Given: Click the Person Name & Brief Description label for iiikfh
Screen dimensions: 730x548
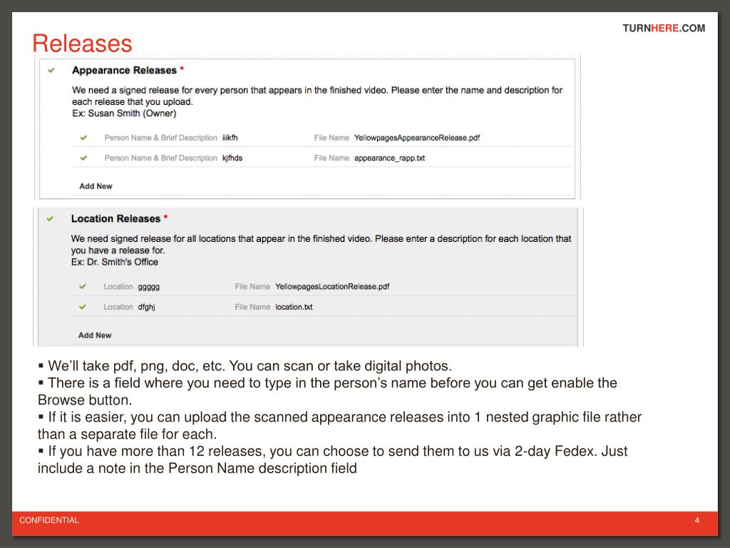Looking at the screenshot, I should [x=160, y=138].
